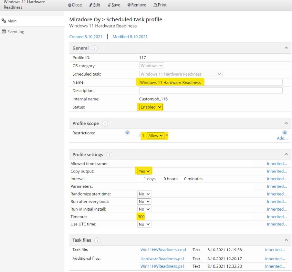Click the General section info icon
The width and height of the screenshot is (292, 272).
pyautogui.click(x=95, y=48)
